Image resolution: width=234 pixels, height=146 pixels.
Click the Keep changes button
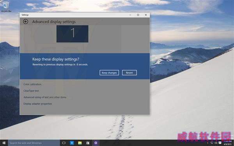coord(109,73)
